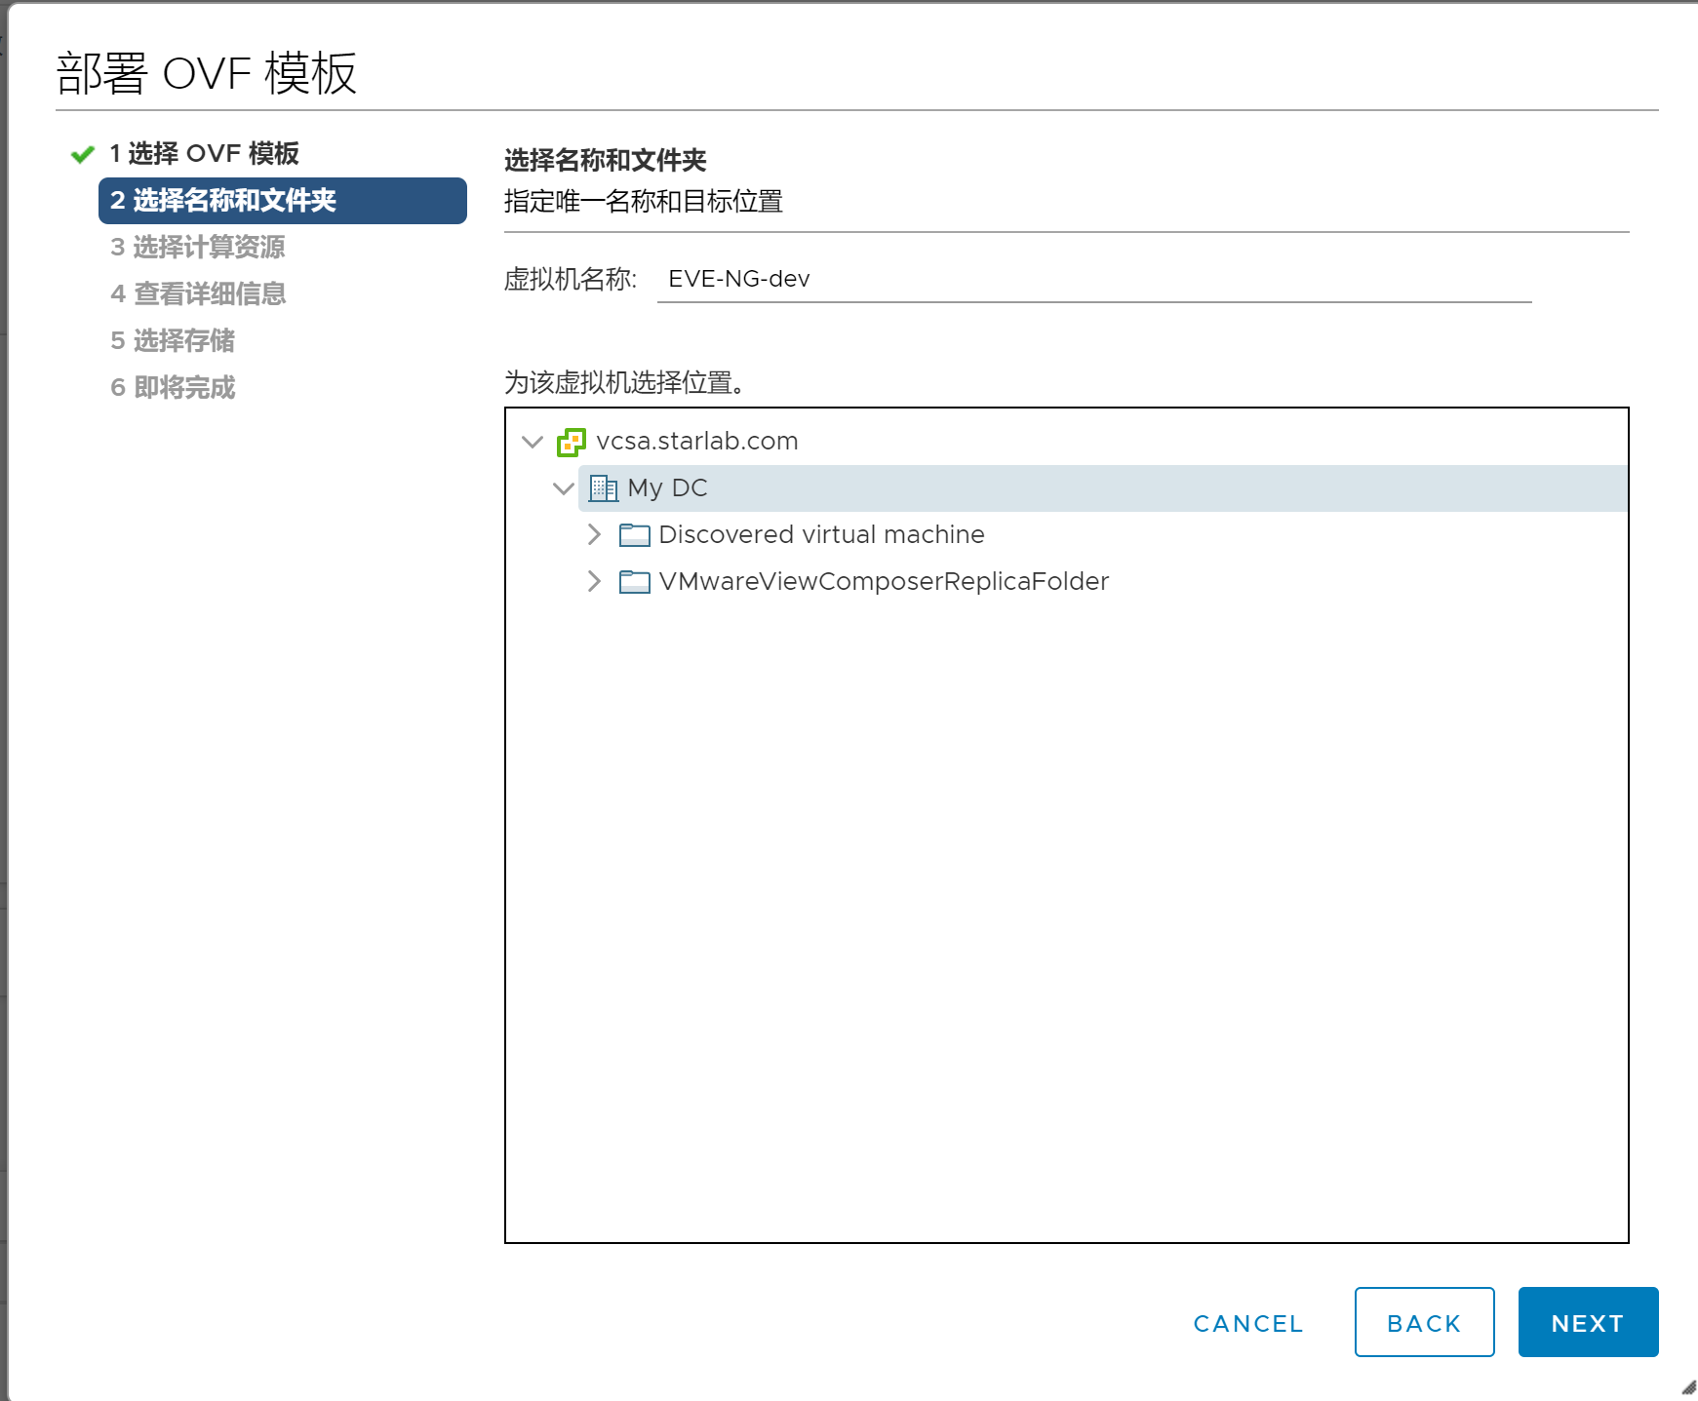The height and width of the screenshot is (1401, 1698).
Task: Click the green checkmark on step 1
Action: [x=83, y=154]
